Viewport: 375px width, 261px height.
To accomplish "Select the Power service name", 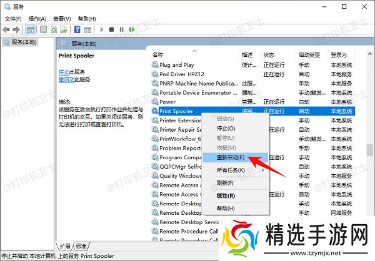I will 167,102.
